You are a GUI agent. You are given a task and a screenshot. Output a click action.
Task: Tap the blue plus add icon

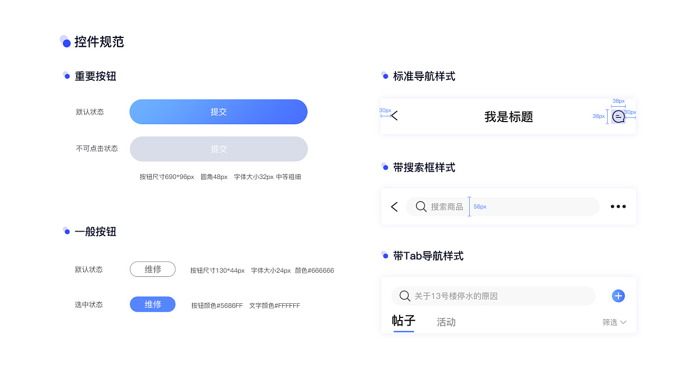click(x=618, y=296)
